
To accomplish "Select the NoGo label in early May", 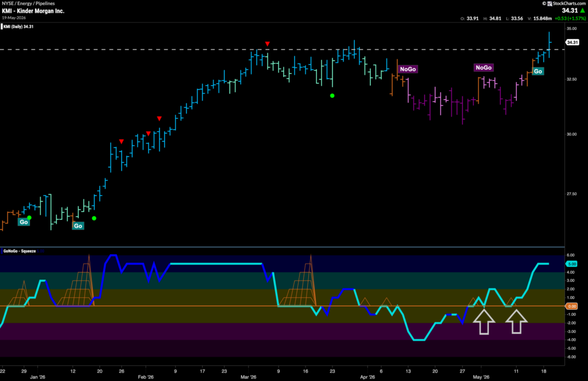I will tap(483, 68).
